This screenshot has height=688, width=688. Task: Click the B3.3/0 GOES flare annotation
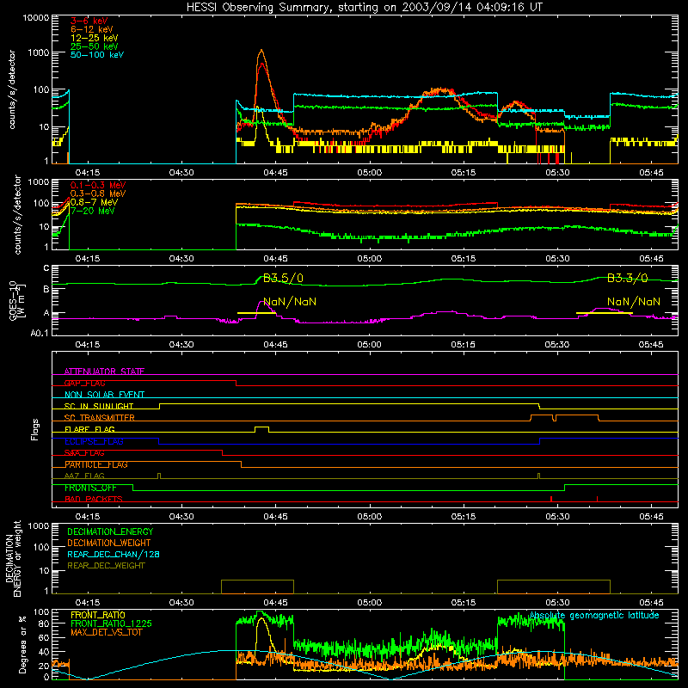628,278
